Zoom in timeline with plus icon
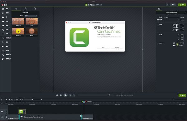187x121 pixels. [x=41, y=100]
